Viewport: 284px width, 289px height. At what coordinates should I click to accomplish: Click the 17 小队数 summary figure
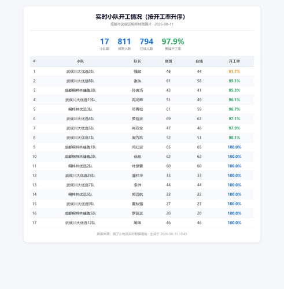click(x=105, y=44)
